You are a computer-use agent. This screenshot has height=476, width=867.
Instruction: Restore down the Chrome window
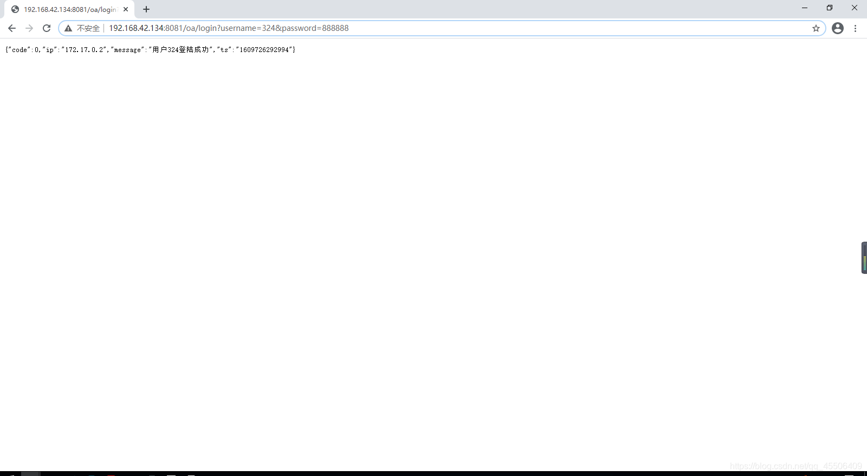pyautogui.click(x=830, y=8)
